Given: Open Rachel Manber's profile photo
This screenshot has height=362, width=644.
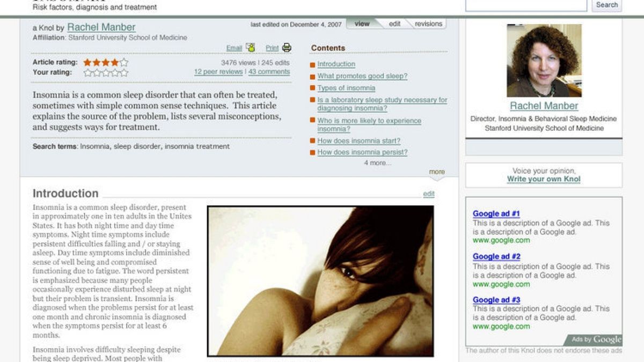Looking at the screenshot, I should (544, 61).
